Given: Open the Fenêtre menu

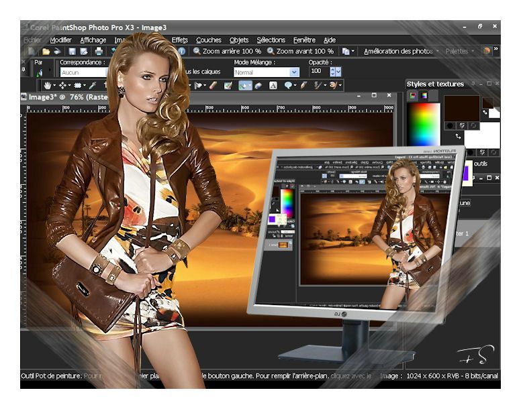Looking at the screenshot, I should point(304,40).
